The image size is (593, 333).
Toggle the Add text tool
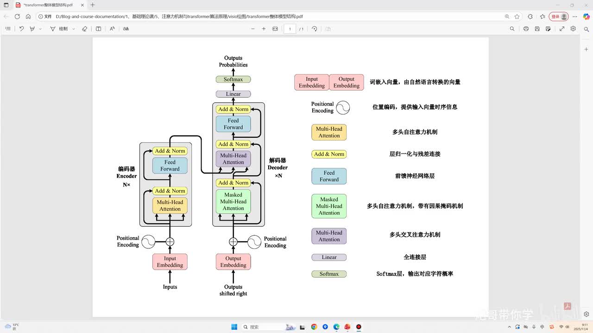(x=98, y=29)
